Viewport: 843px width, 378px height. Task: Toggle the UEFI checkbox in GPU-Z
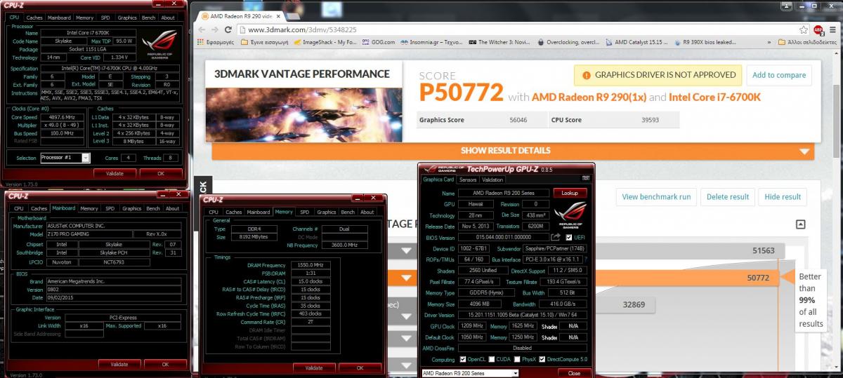[569, 238]
